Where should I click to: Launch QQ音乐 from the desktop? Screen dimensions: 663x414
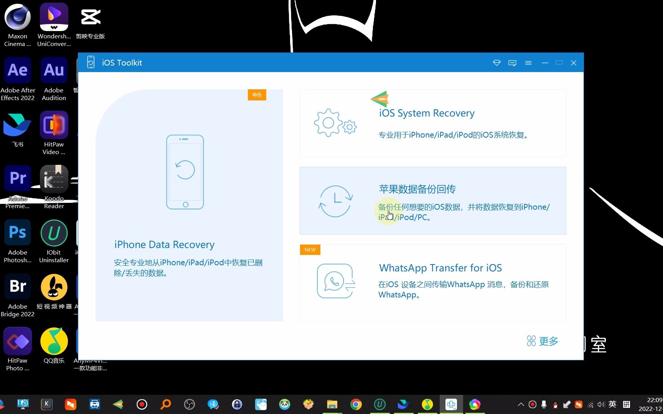(54, 340)
